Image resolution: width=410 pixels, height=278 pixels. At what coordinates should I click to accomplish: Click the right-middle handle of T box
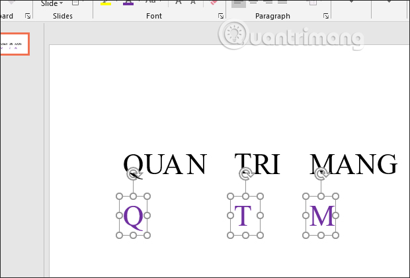tap(260, 215)
